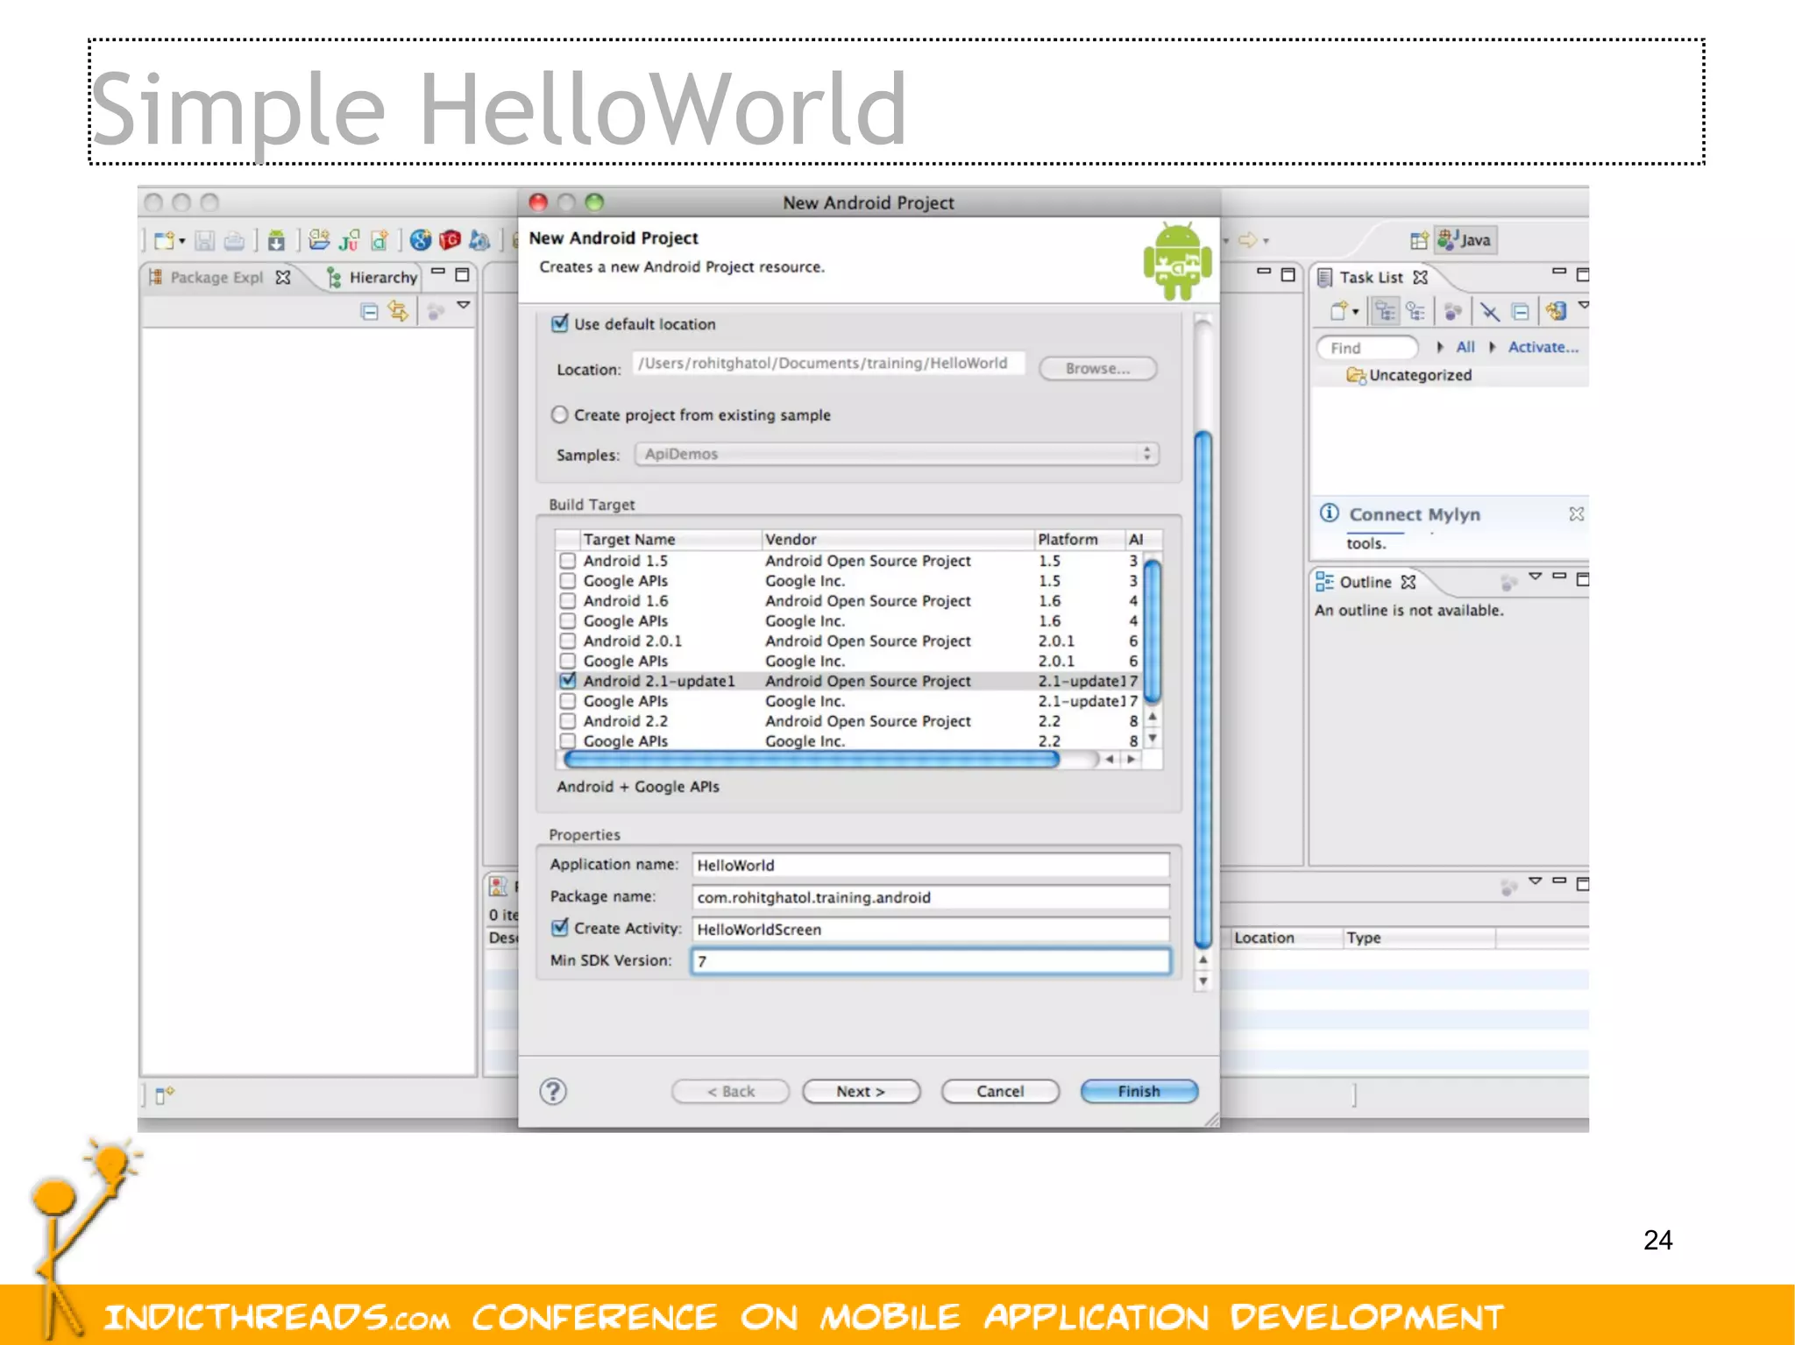This screenshot has width=1795, height=1345.
Task: Click the New Java Class toolbar icon
Action: pyautogui.click(x=380, y=239)
